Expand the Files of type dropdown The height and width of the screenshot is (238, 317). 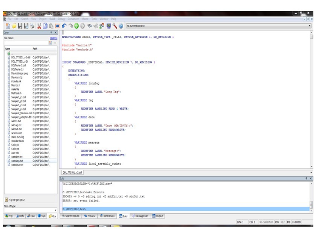[x=55, y=210]
